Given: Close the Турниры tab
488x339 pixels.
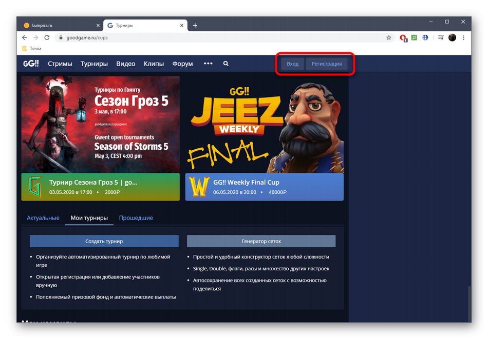Looking at the screenshot, I should click(182, 26).
